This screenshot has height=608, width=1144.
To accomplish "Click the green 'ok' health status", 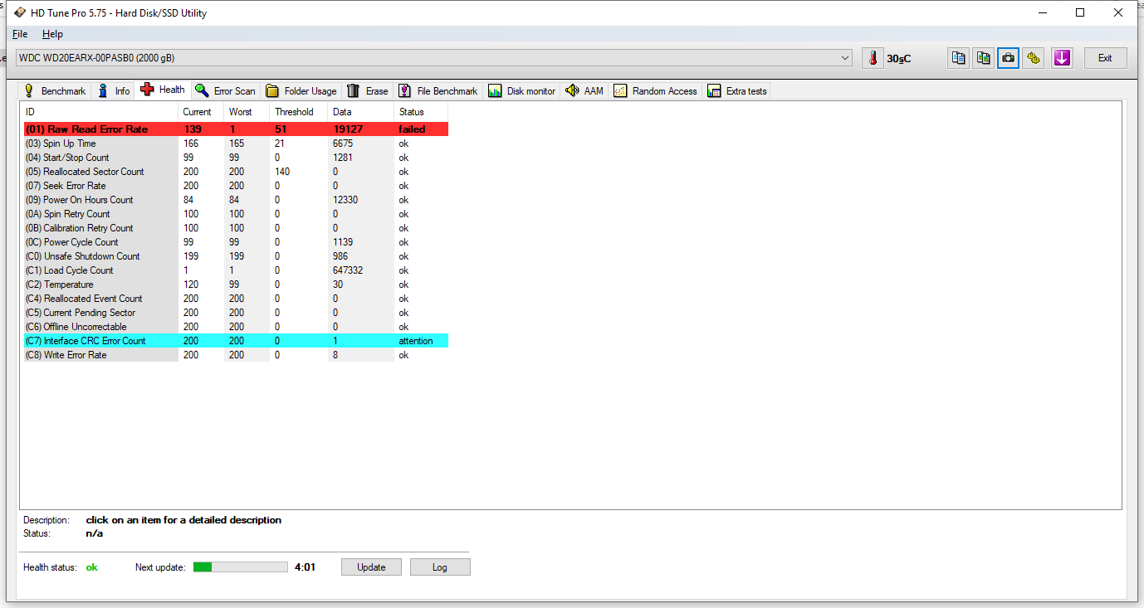I will (x=92, y=567).
